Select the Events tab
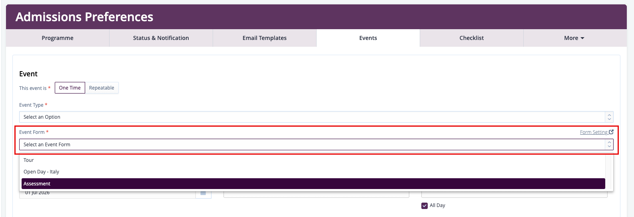634x217 pixels. click(368, 38)
